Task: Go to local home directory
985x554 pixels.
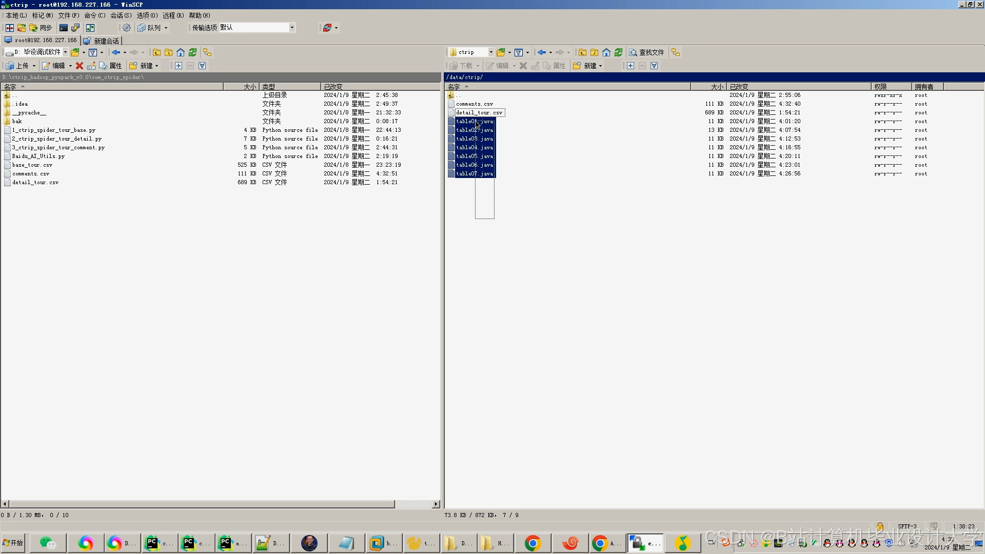Action: (181, 52)
